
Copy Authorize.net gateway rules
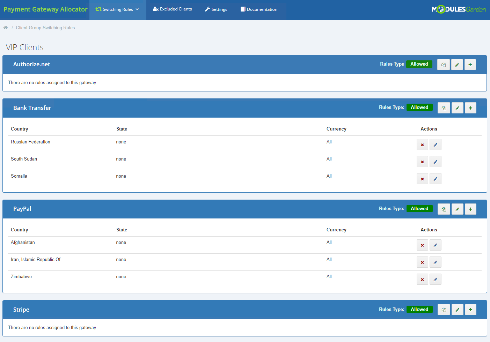(444, 64)
